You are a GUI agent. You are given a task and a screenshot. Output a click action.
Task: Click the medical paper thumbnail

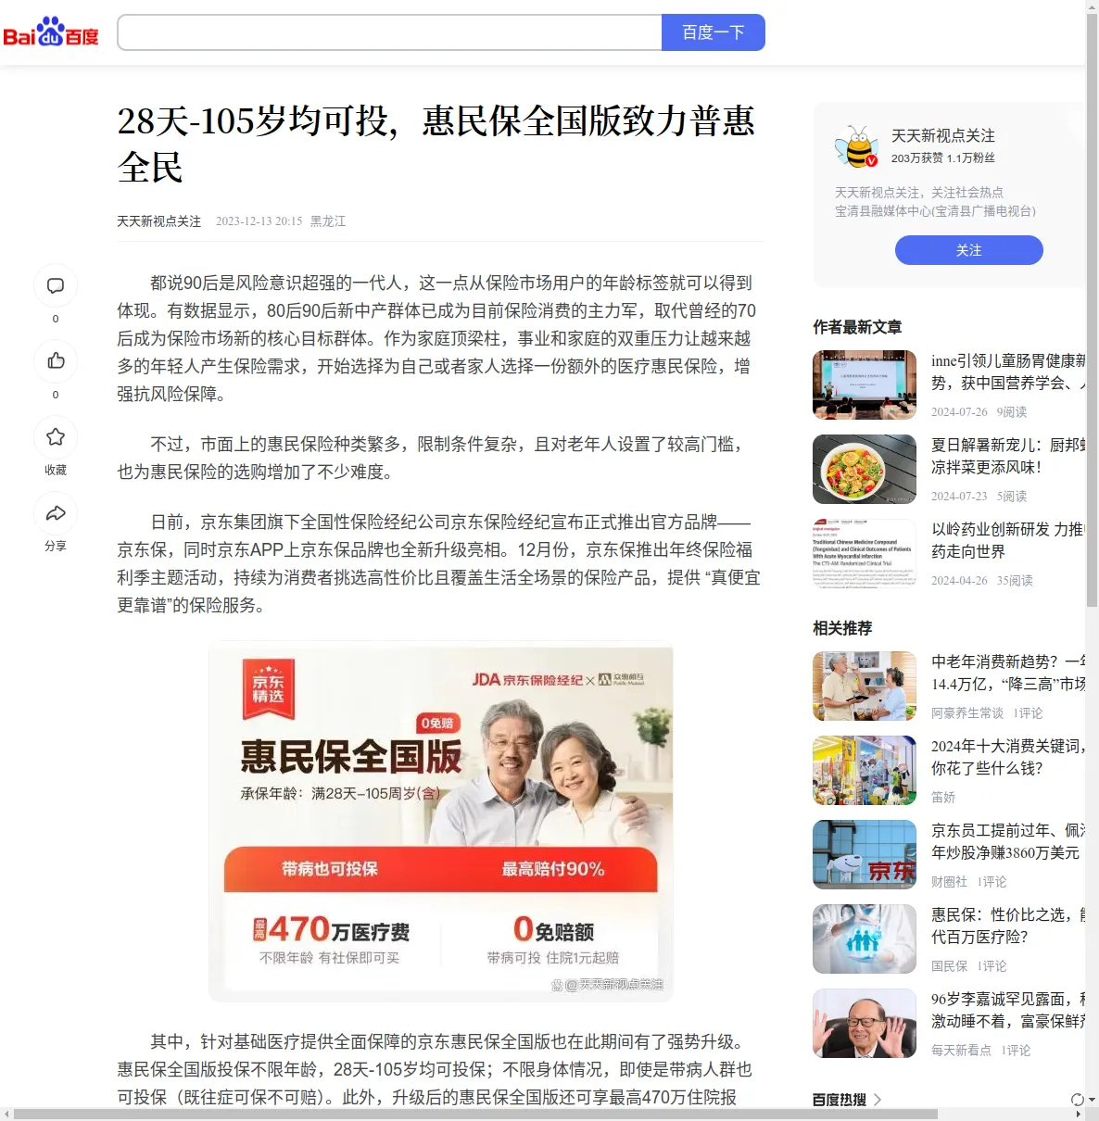point(865,553)
